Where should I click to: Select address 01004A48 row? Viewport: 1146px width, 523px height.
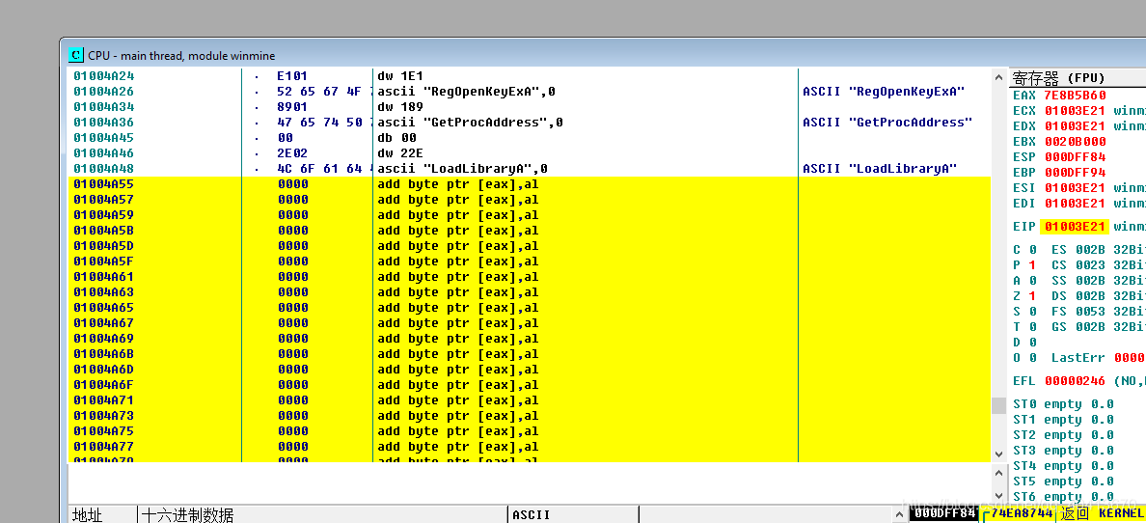click(x=104, y=168)
